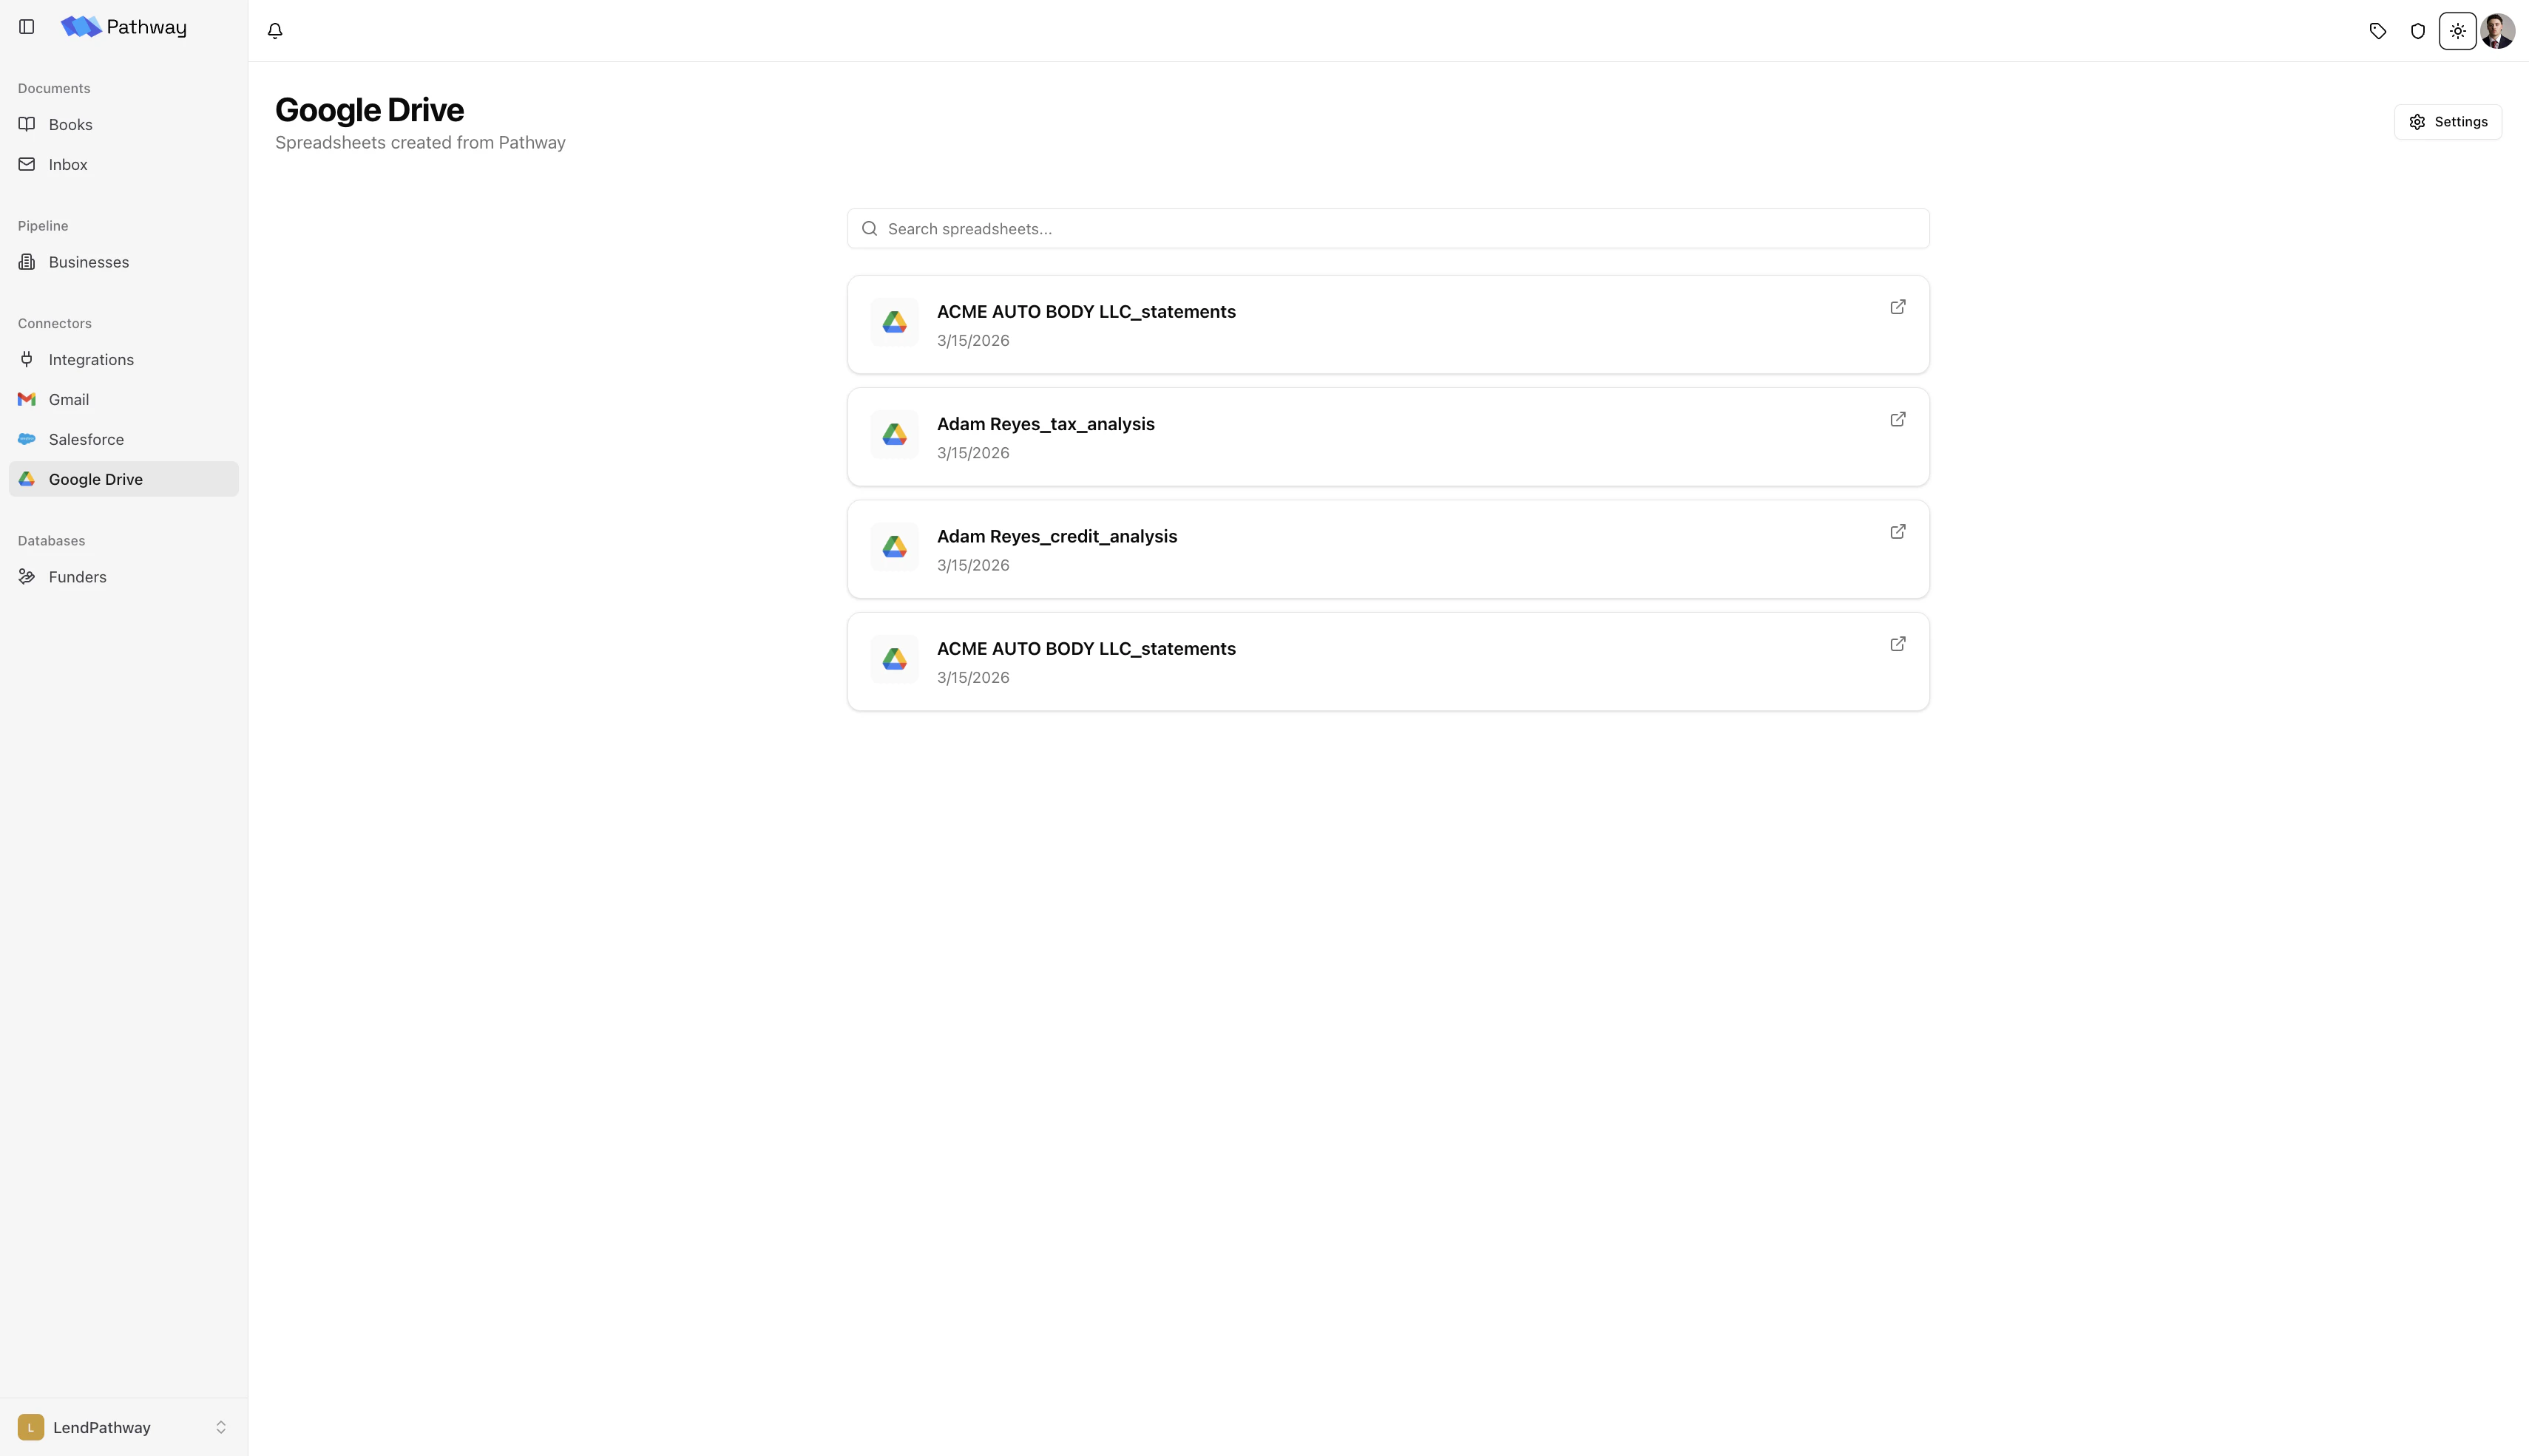Open Integrations connector page

coord(91,360)
